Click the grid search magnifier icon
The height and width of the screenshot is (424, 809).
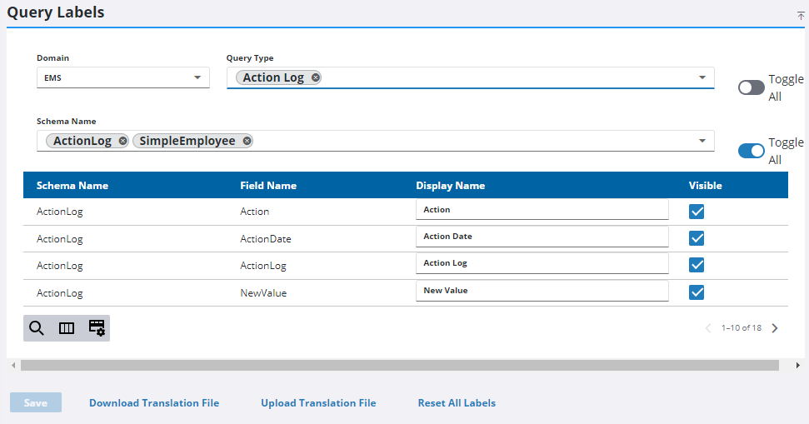coord(36,328)
